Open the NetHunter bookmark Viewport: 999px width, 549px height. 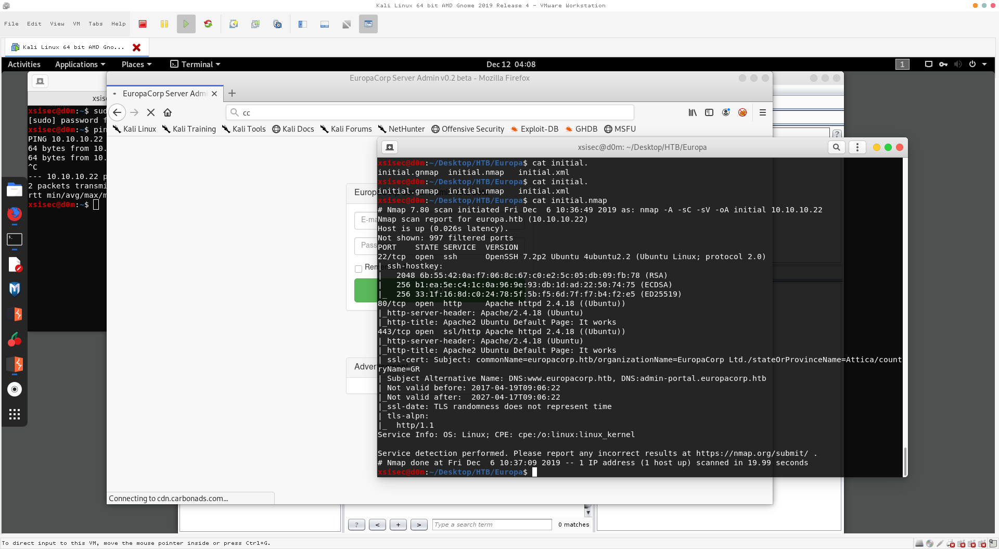point(401,129)
